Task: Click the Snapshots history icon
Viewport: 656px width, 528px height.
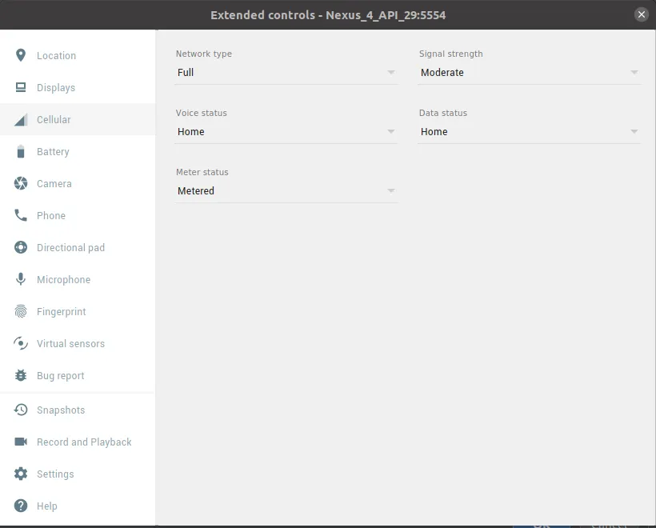Action: click(21, 410)
